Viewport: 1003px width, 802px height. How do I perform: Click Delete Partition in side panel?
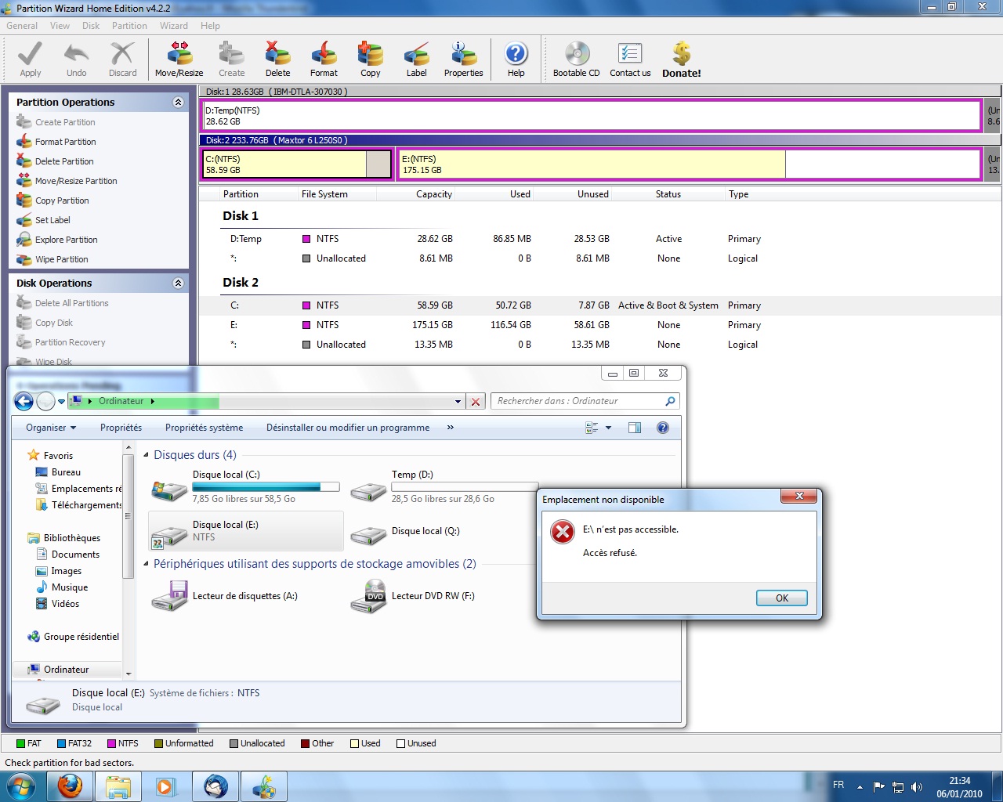[64, 161]
